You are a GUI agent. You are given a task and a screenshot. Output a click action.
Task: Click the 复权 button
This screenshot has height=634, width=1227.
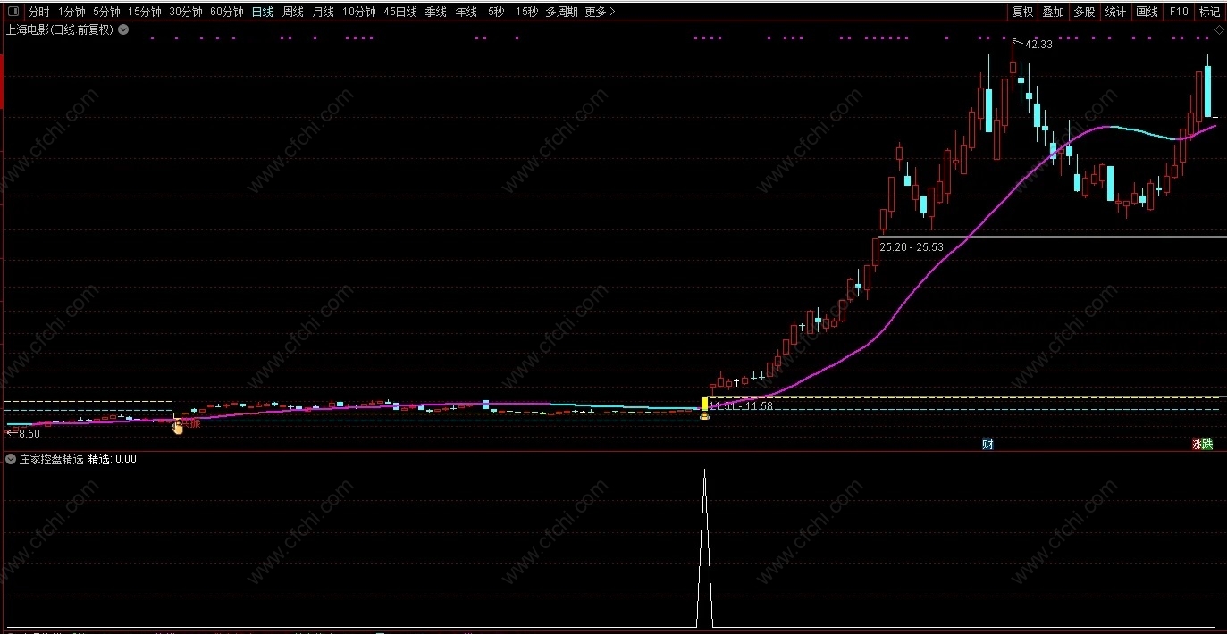click(1022, 12)
